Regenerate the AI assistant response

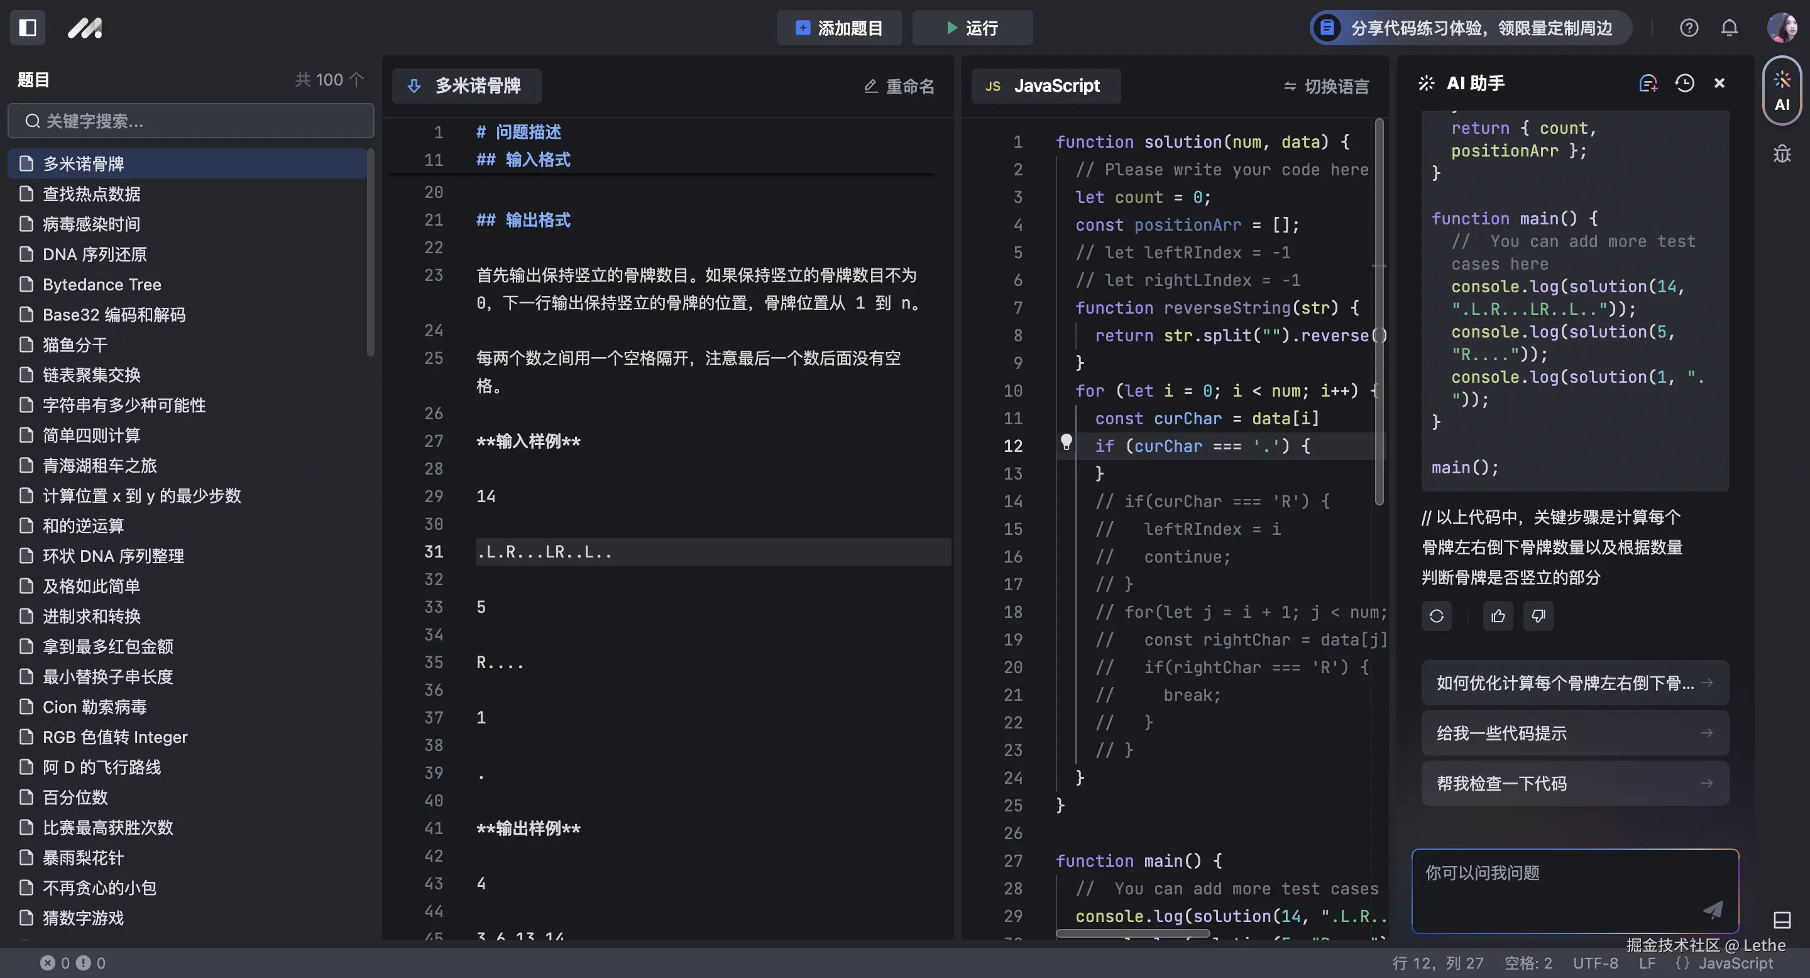[1435, 615]
